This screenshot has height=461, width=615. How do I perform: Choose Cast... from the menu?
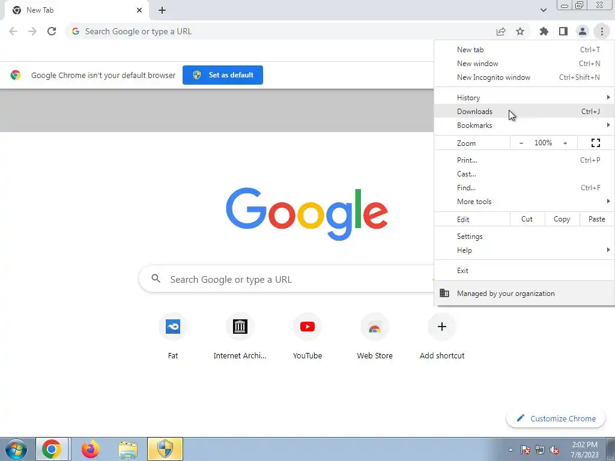(x=524, y=174)
